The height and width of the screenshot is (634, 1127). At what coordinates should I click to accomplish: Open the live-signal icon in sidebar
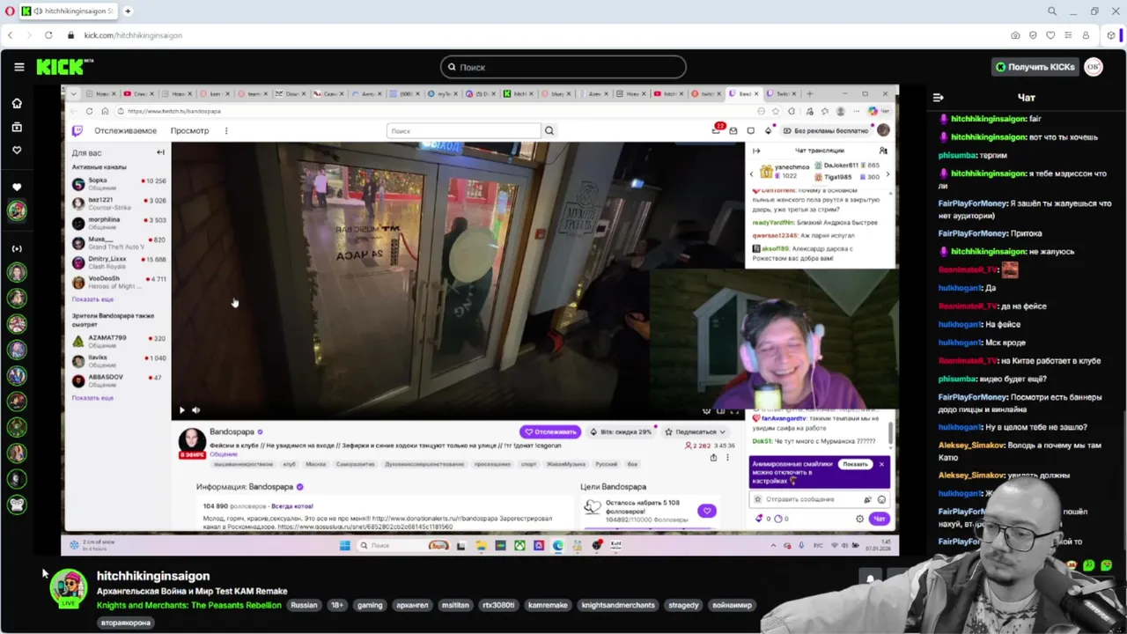click(17, 248)
